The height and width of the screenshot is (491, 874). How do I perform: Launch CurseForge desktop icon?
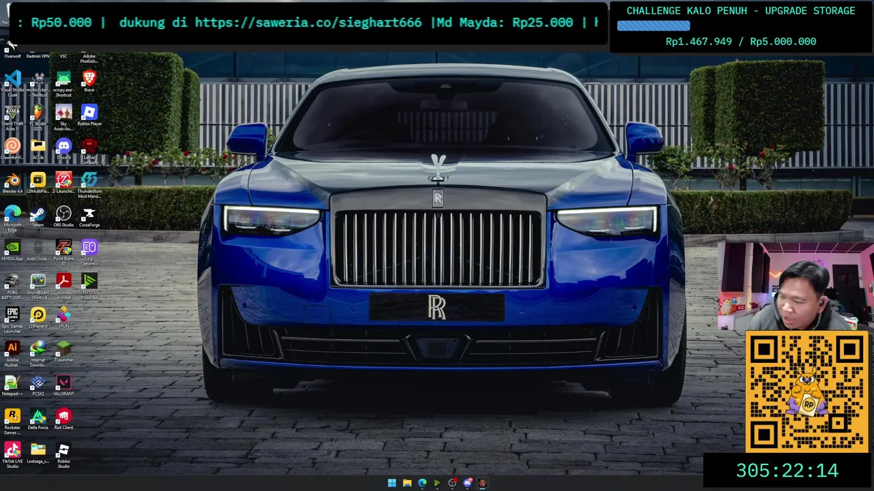[x=89, y=216]
